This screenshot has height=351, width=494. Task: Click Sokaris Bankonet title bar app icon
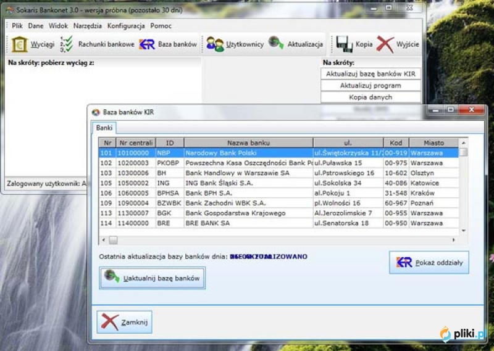(10, 10)
